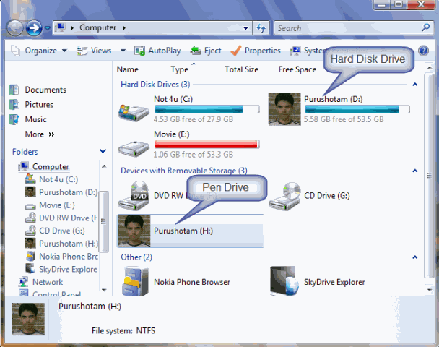
Task: Select the SkyDrive Explorer icon
Action: (x=283, y=281)
